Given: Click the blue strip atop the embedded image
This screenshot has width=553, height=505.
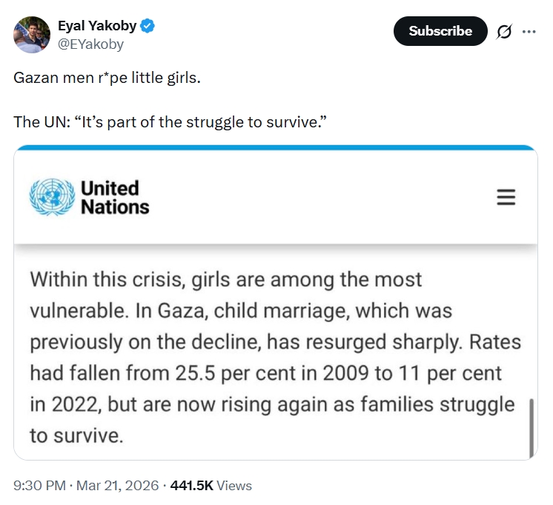Looking at the screenshot, I should [275, 149].
